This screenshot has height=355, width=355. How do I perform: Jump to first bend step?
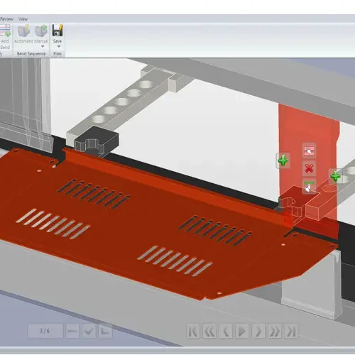click(x=193, y=331)
